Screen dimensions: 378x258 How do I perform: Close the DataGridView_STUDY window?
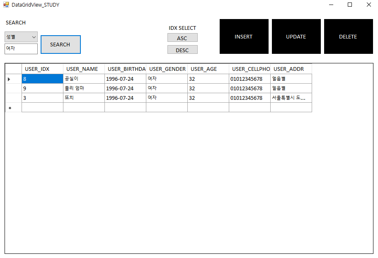point(369,5)
